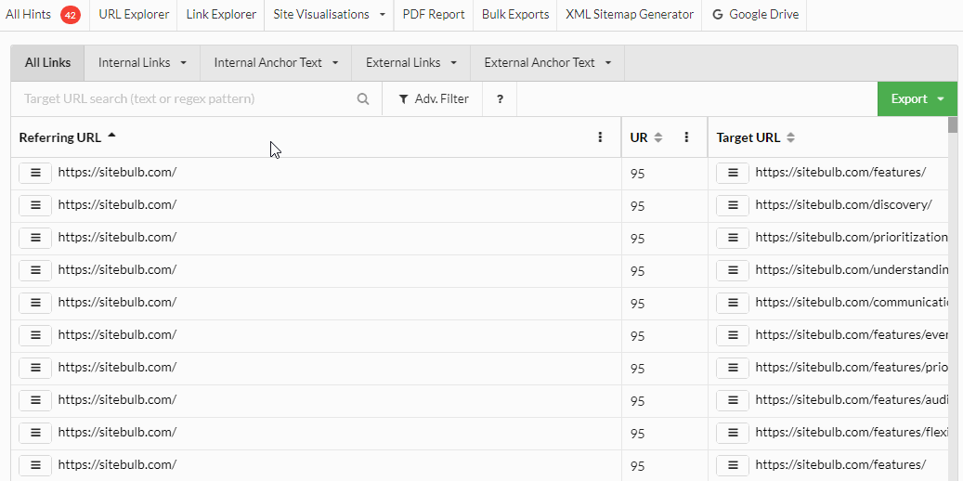
Task: Open referring URL menu in the features/audi row
Action: tap(35, 400)
